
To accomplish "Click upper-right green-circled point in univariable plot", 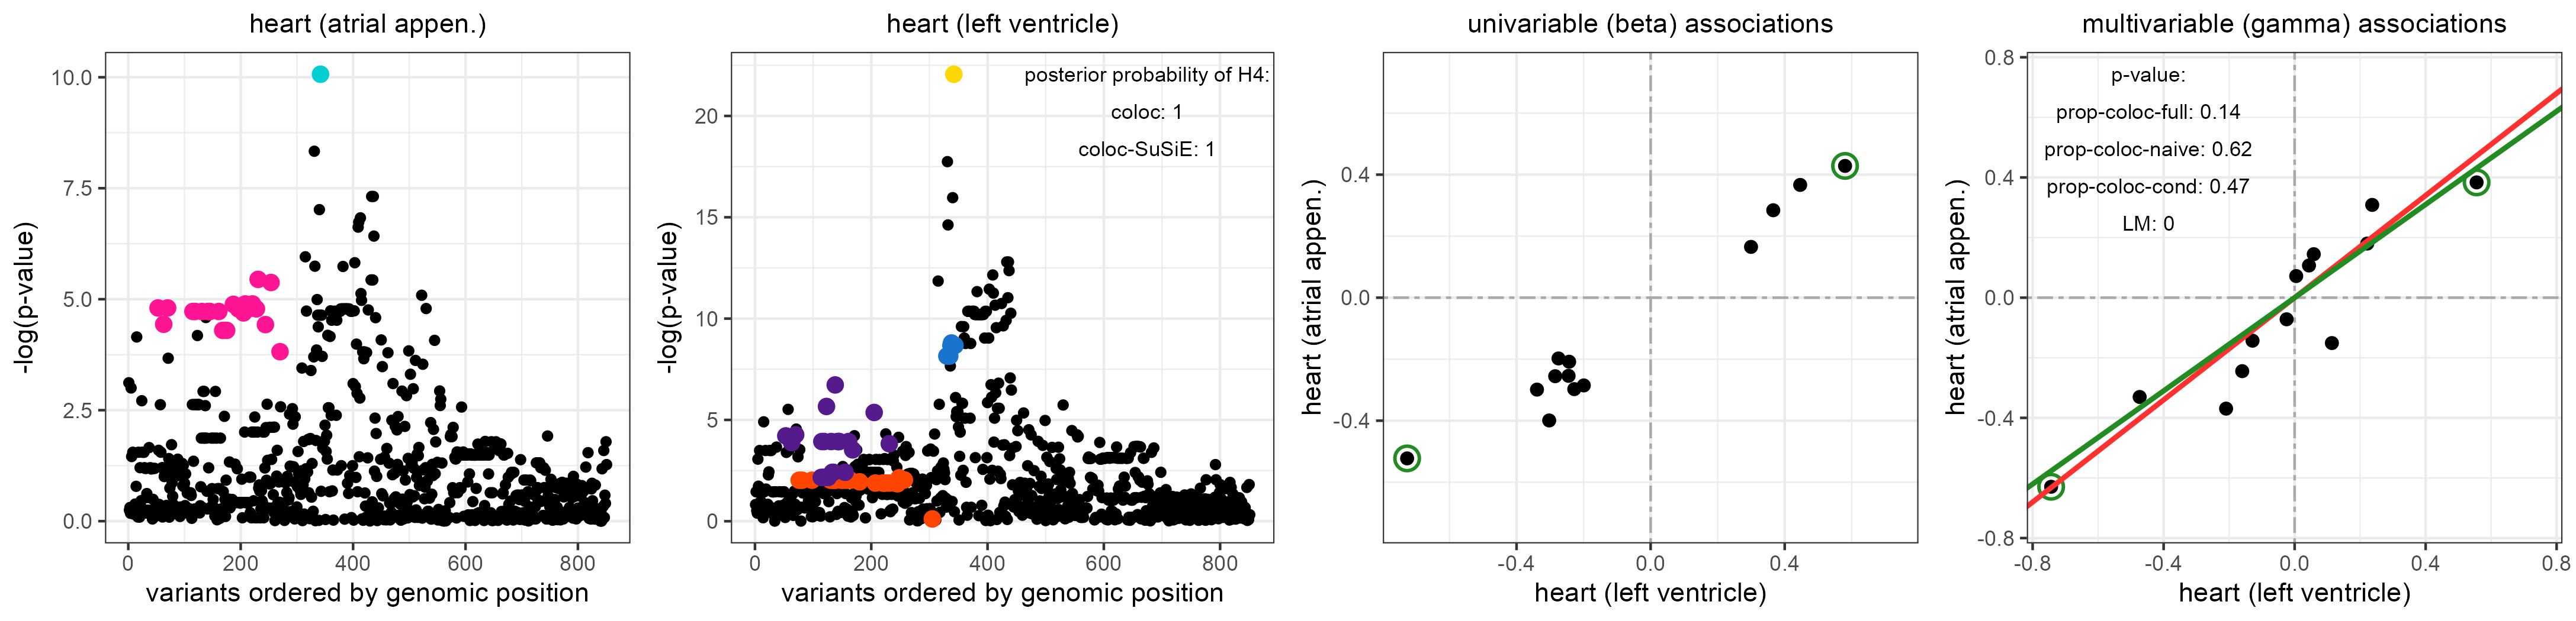I will pyautogui.click(x=1845, y=166).
